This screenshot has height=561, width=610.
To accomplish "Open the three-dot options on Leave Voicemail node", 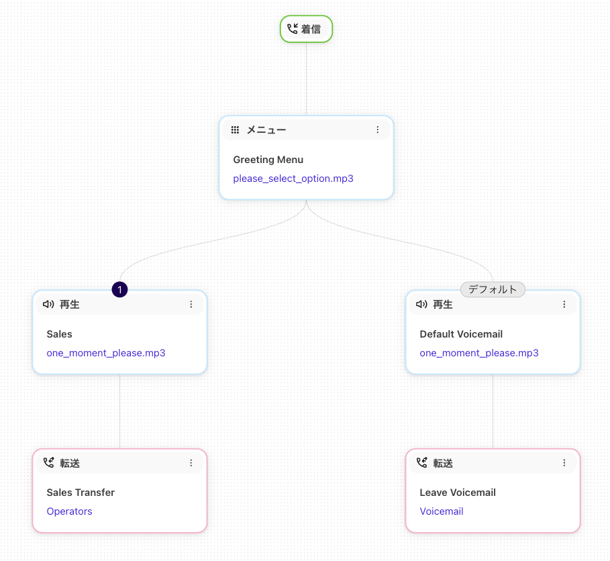I will 564,463.
